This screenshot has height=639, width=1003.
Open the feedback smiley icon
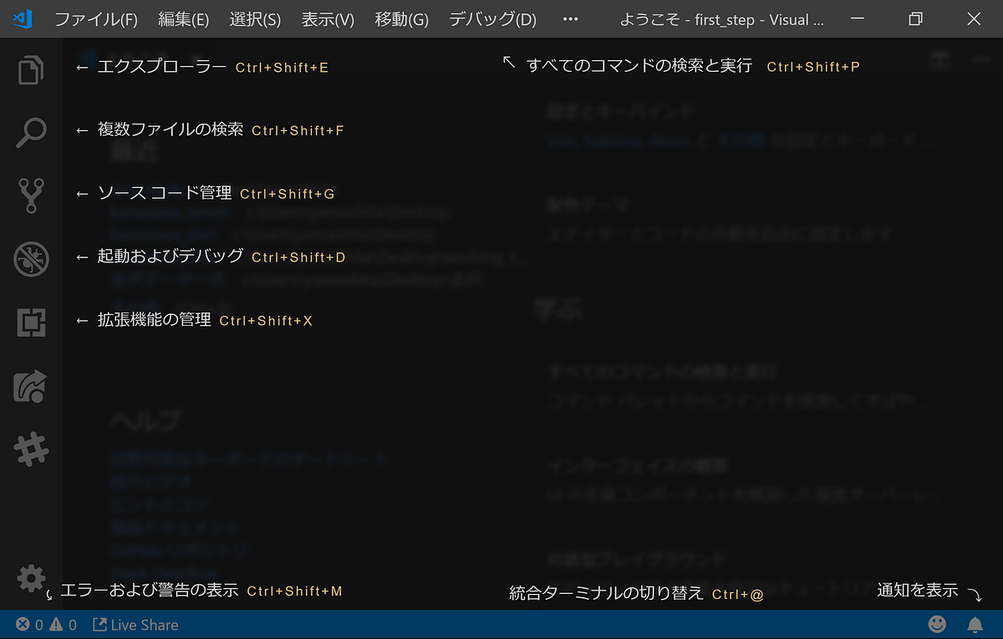point(938,624)
